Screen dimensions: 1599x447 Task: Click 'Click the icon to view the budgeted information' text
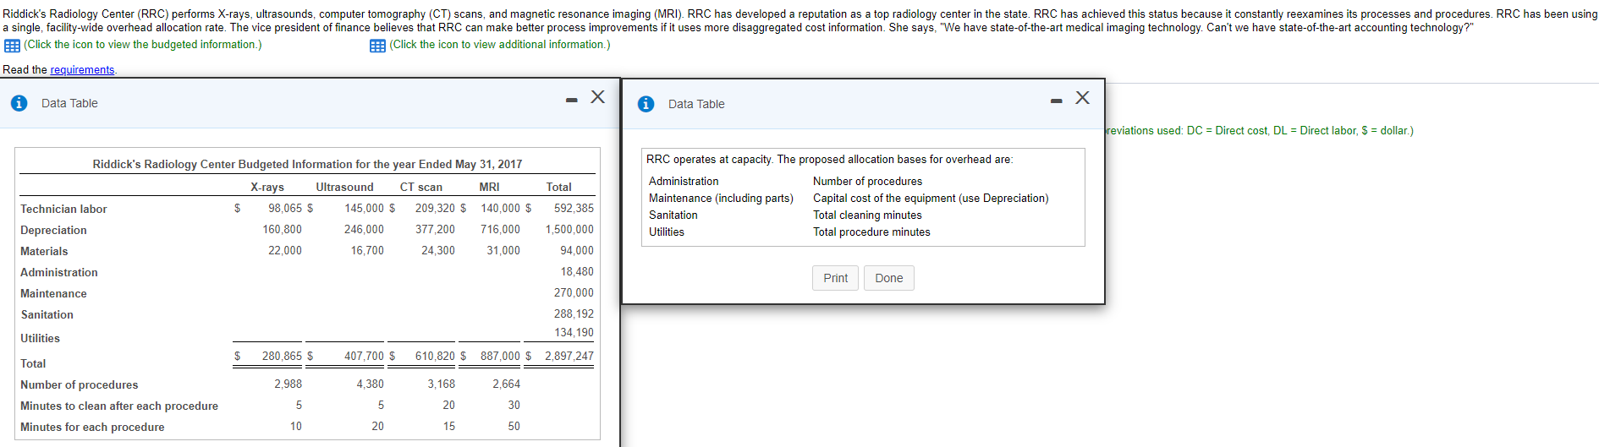pos(143,45)
